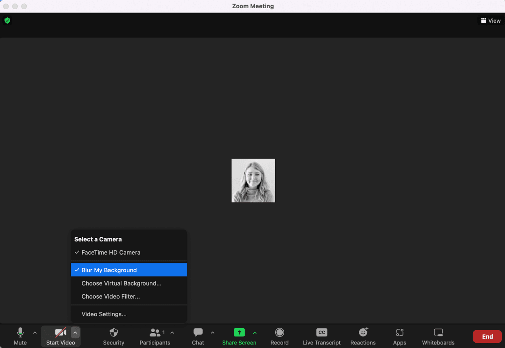Expand audio options arrow beside Mute
The width and height of the screenshot is (505, 348).
[x=35, y=333]
